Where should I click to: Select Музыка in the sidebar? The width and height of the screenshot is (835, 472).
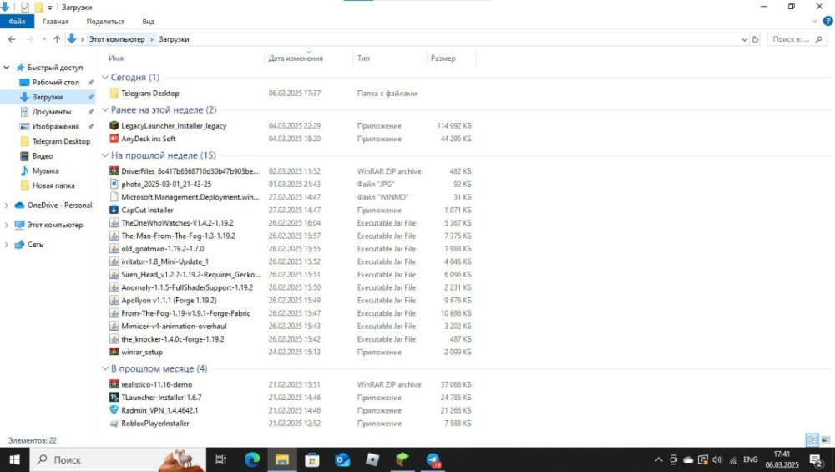click(45, 171)
